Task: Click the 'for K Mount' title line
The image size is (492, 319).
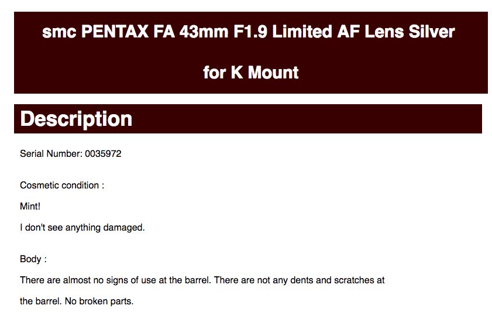Action: point(251,73)
